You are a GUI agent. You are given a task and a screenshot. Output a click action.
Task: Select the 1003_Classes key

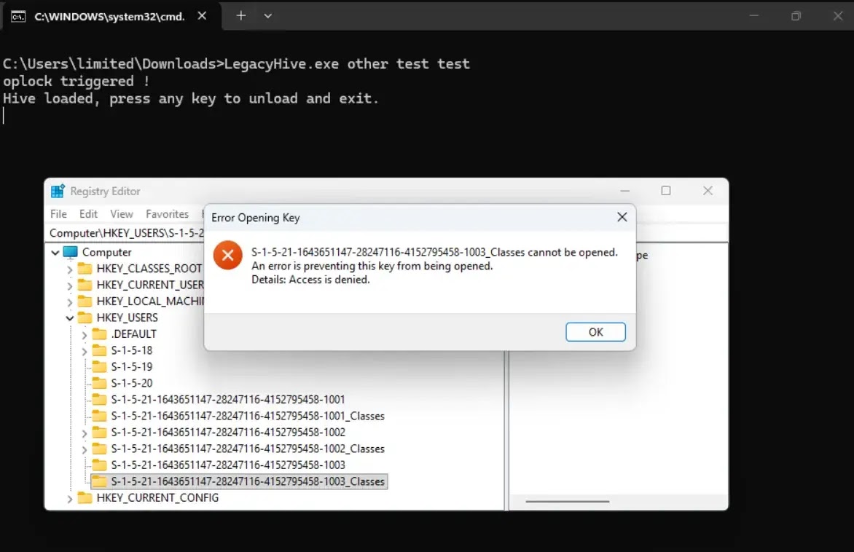[x=248, y=481]
